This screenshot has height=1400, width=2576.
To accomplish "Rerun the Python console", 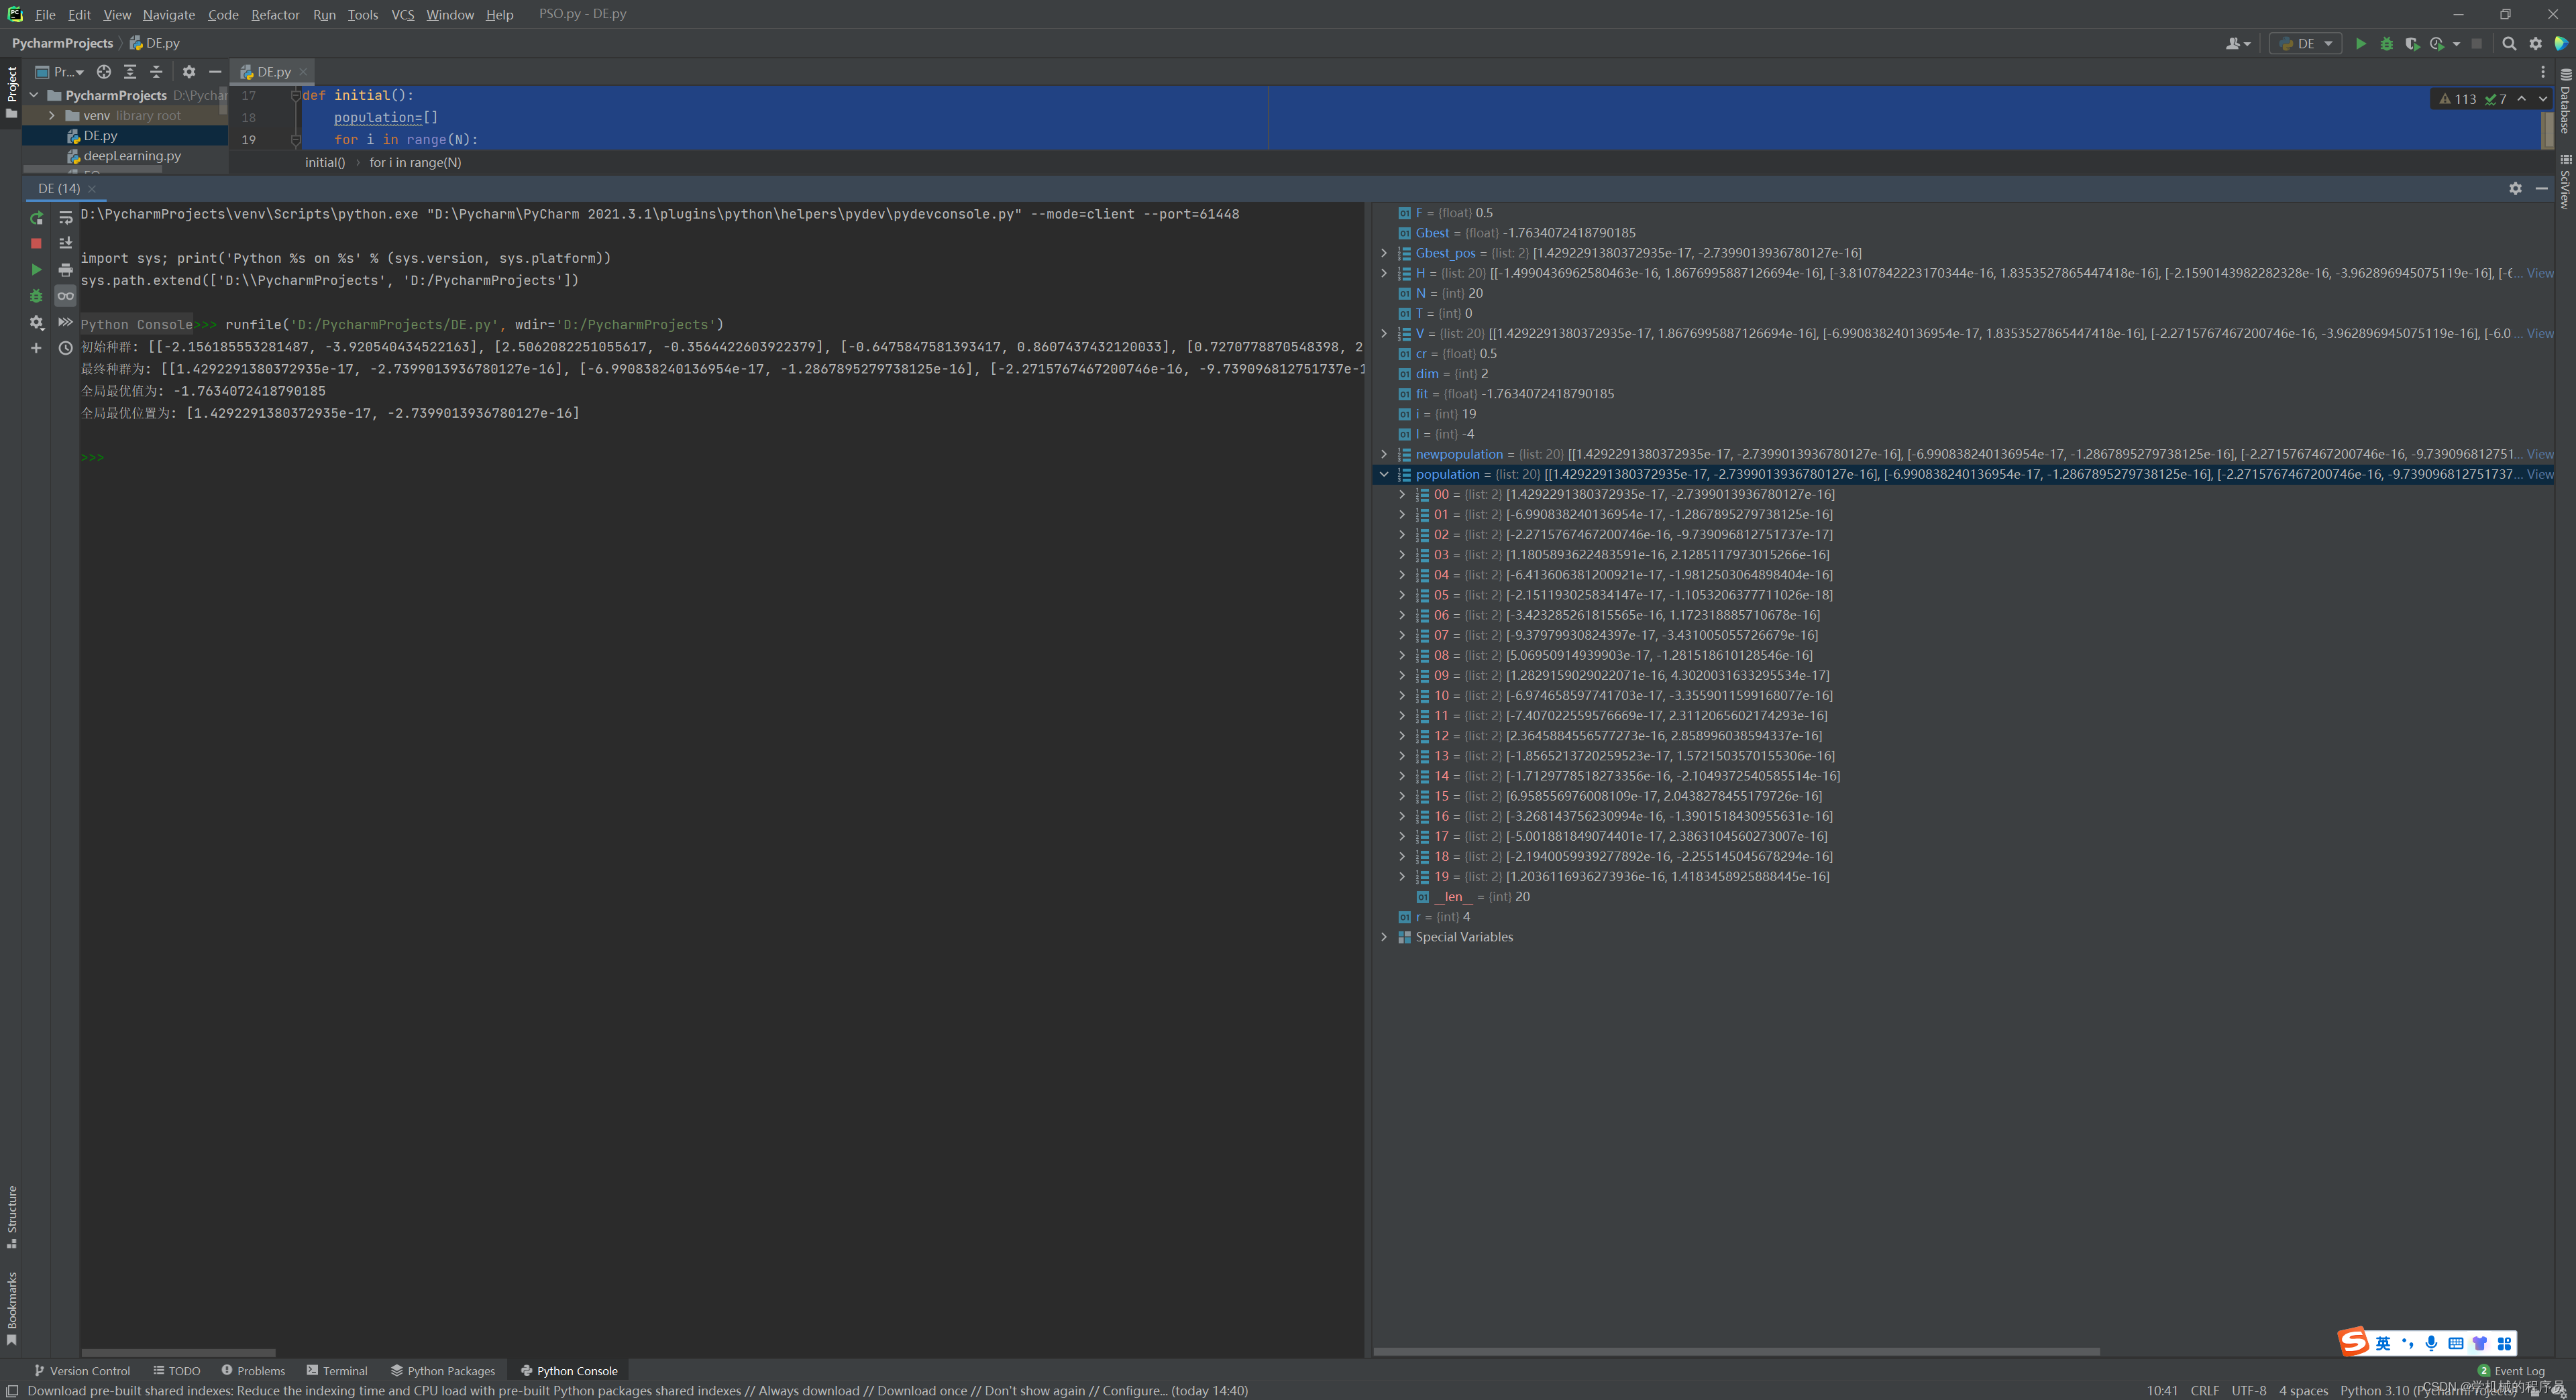I will [36, 217].
